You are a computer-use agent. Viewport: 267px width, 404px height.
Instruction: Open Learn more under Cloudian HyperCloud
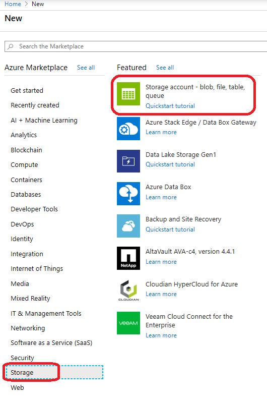click(x=161, y=294)
